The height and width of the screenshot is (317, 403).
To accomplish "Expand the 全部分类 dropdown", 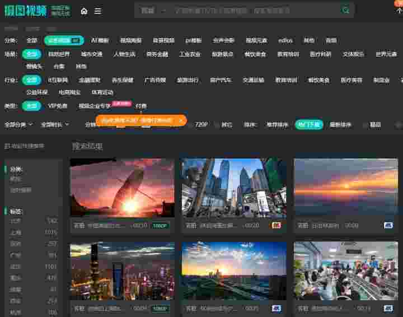I will click(18, 124).
